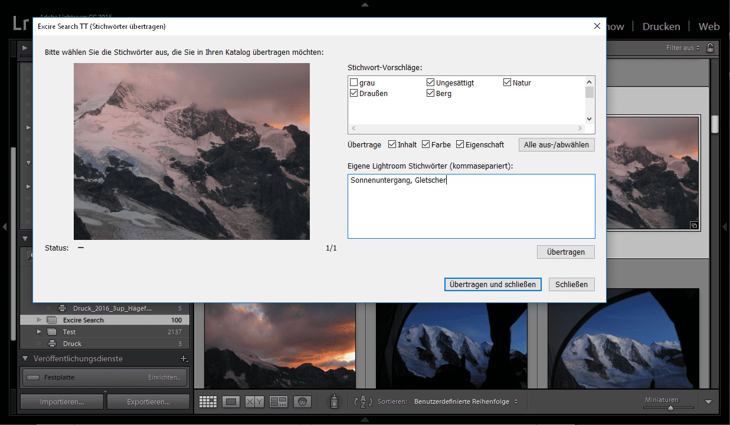
Task: Click the bottom filmstrip collapse arrow
Action: pyautogui.click(x=365, y=420)
